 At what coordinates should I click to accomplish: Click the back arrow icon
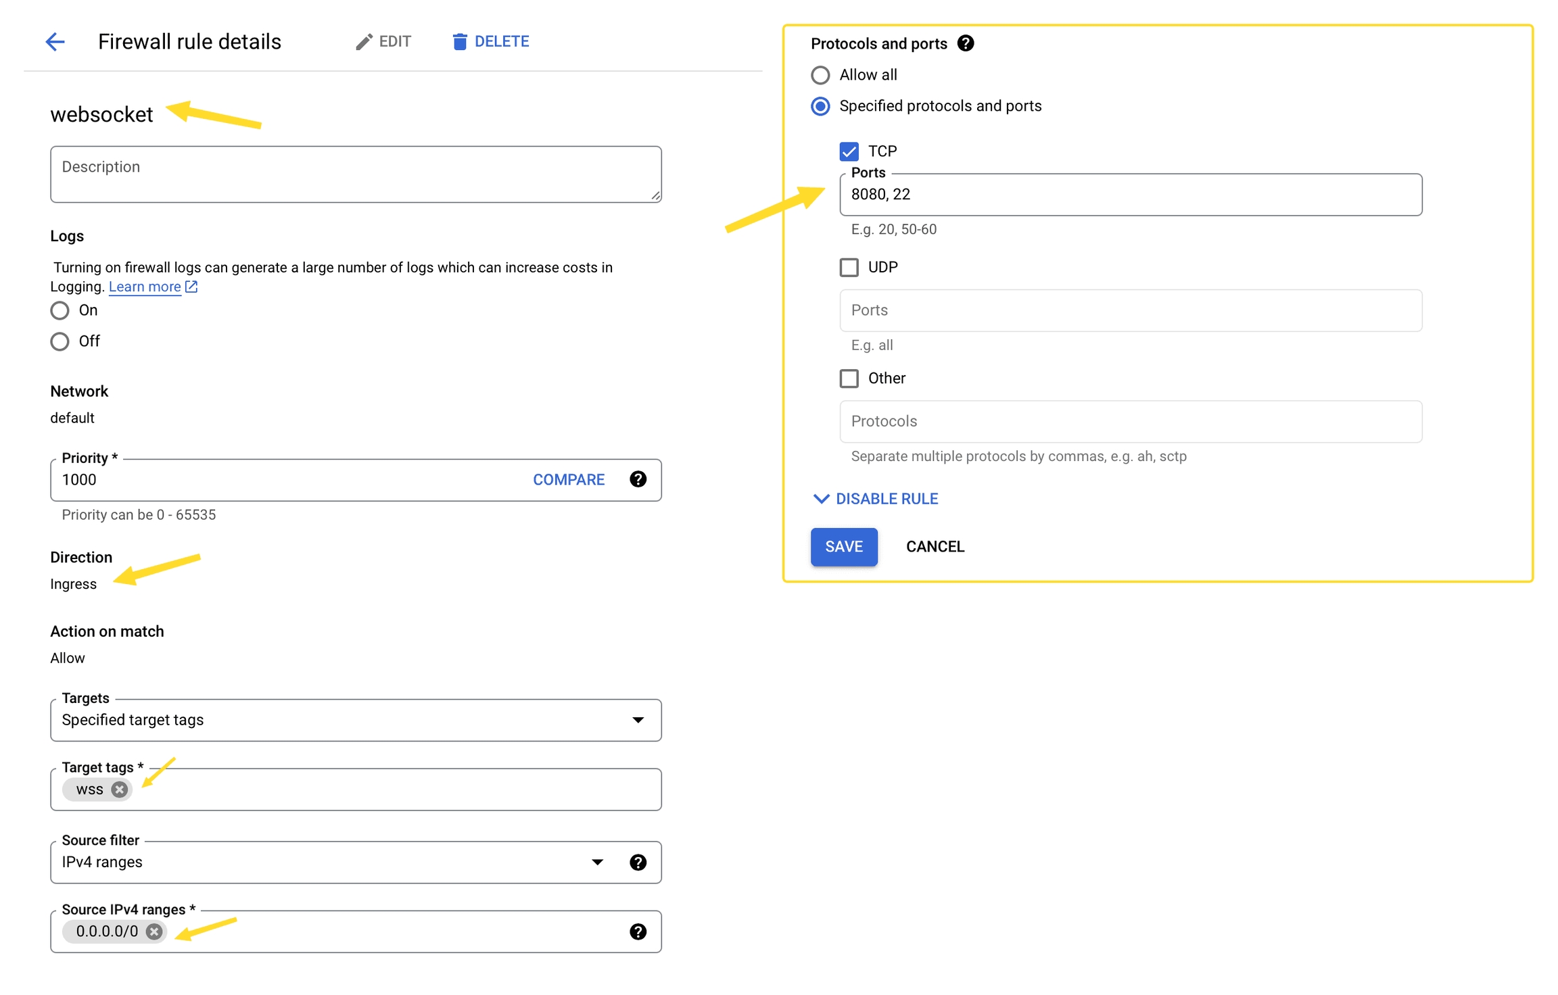tap(55, 42)
